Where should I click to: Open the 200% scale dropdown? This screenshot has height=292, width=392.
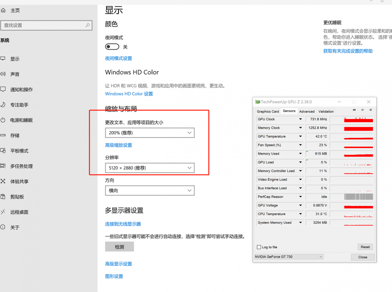click(x=150, y=133)
